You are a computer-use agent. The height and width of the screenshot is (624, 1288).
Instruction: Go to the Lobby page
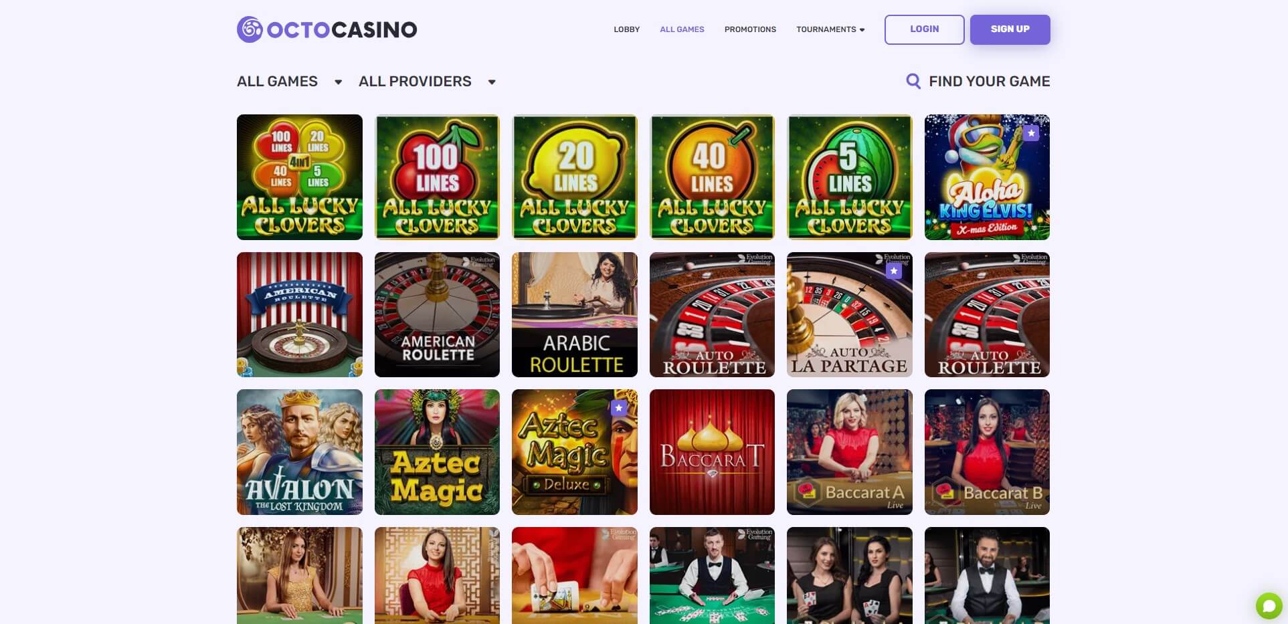pos(627,29)
